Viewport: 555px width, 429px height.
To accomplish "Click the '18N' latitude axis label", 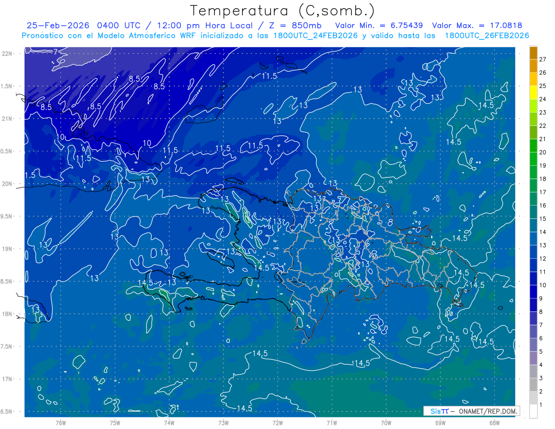I will point(7,314).
